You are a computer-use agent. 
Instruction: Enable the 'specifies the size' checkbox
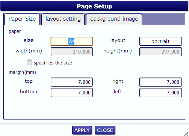(x=29, y=62)
